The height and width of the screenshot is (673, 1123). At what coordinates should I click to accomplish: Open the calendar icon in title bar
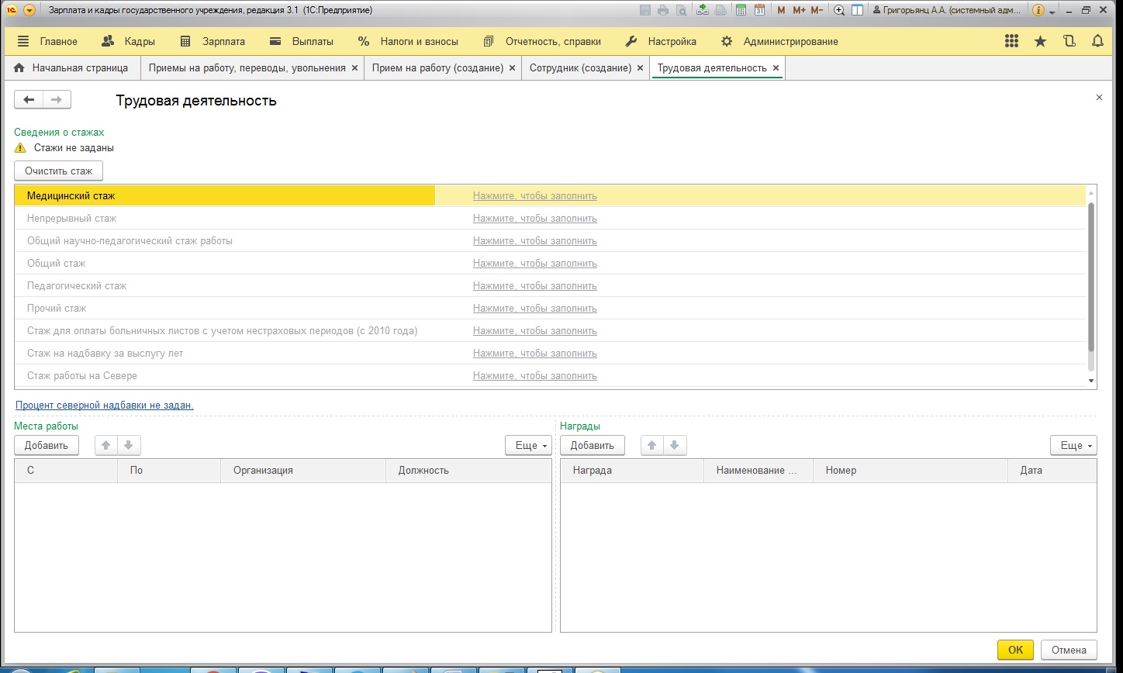coord(759,10)
